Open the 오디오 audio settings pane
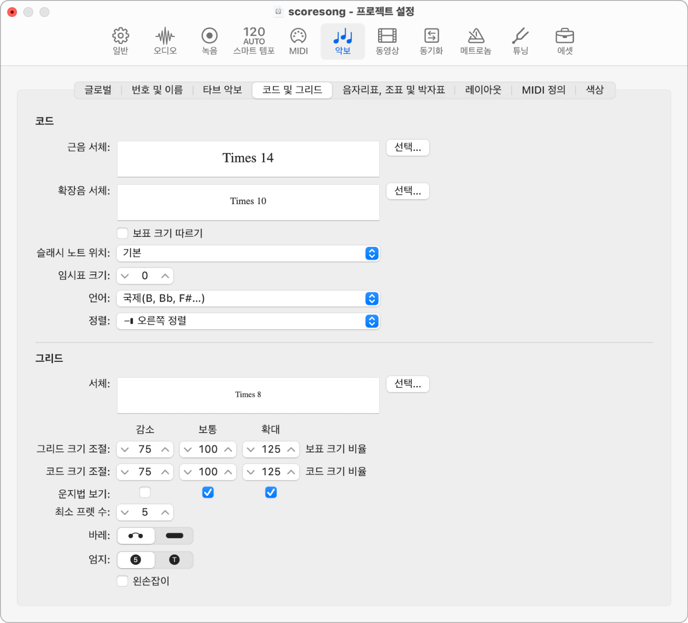The image size is (688, 623). [x=165, y=41]
